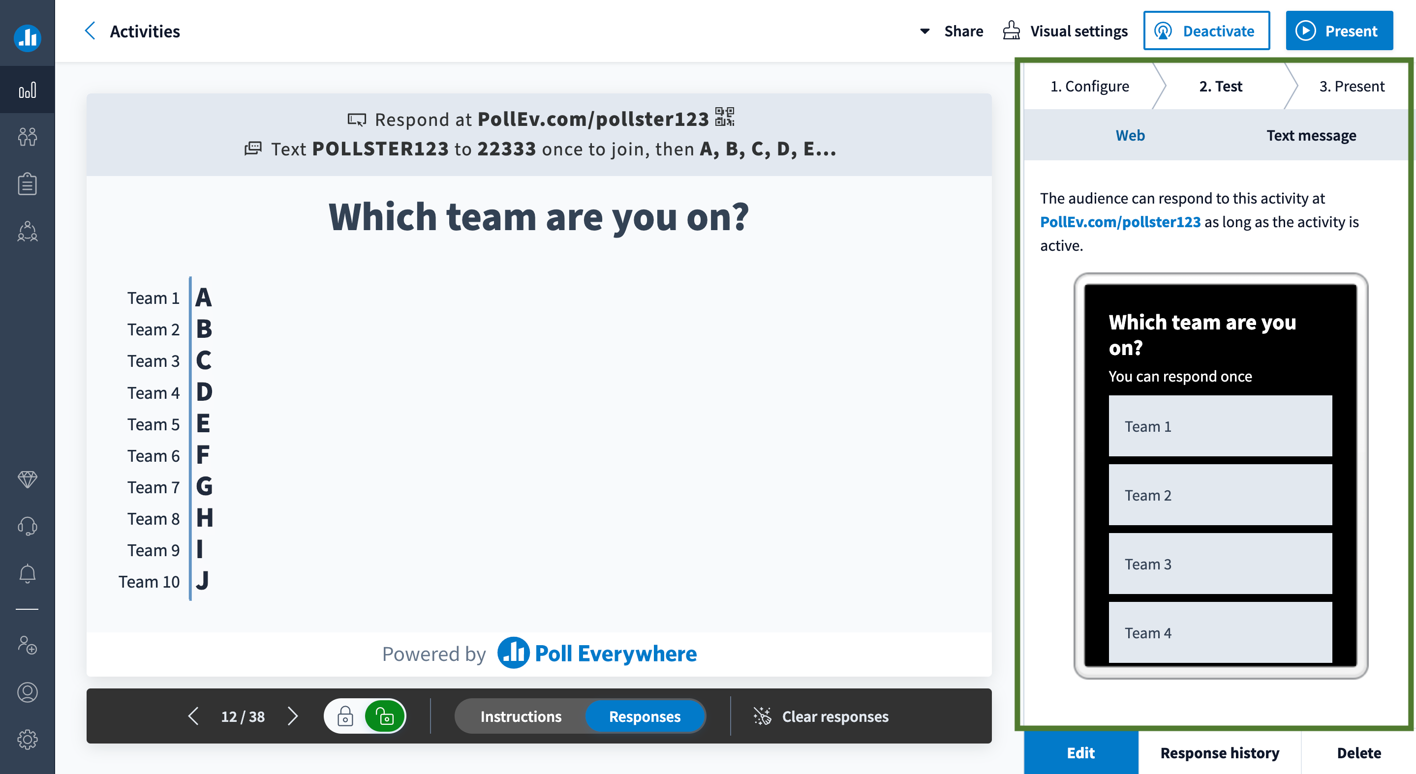Viewport: 1416px width, 774px height.
Task: Click the Clear responses sparkle icon
Action: 763,716
